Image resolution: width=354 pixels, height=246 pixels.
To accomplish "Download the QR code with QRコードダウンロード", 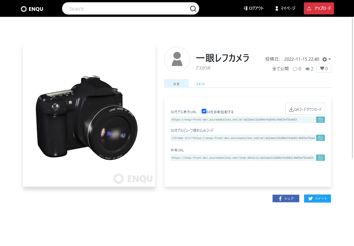I will pos(305,109).
